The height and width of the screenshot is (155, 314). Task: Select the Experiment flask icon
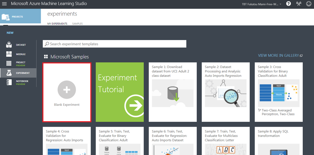[x=9, y=73]
